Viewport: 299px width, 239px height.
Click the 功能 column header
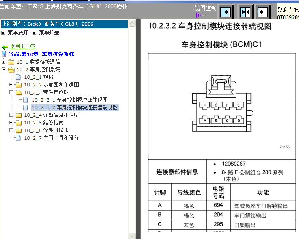click(263, 192)
